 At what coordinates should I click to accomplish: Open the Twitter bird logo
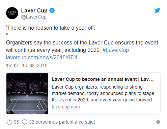tap(157, 10)
